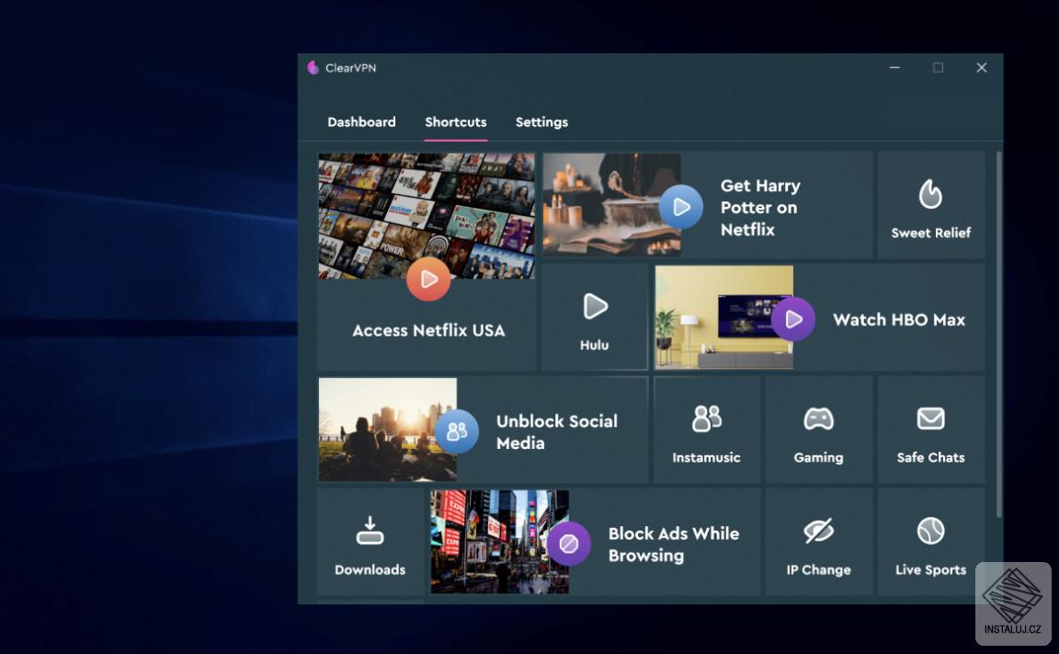Viewport: 1059px width, 654px height.
Task: Open the Settings tab
Action: [541, 122]
